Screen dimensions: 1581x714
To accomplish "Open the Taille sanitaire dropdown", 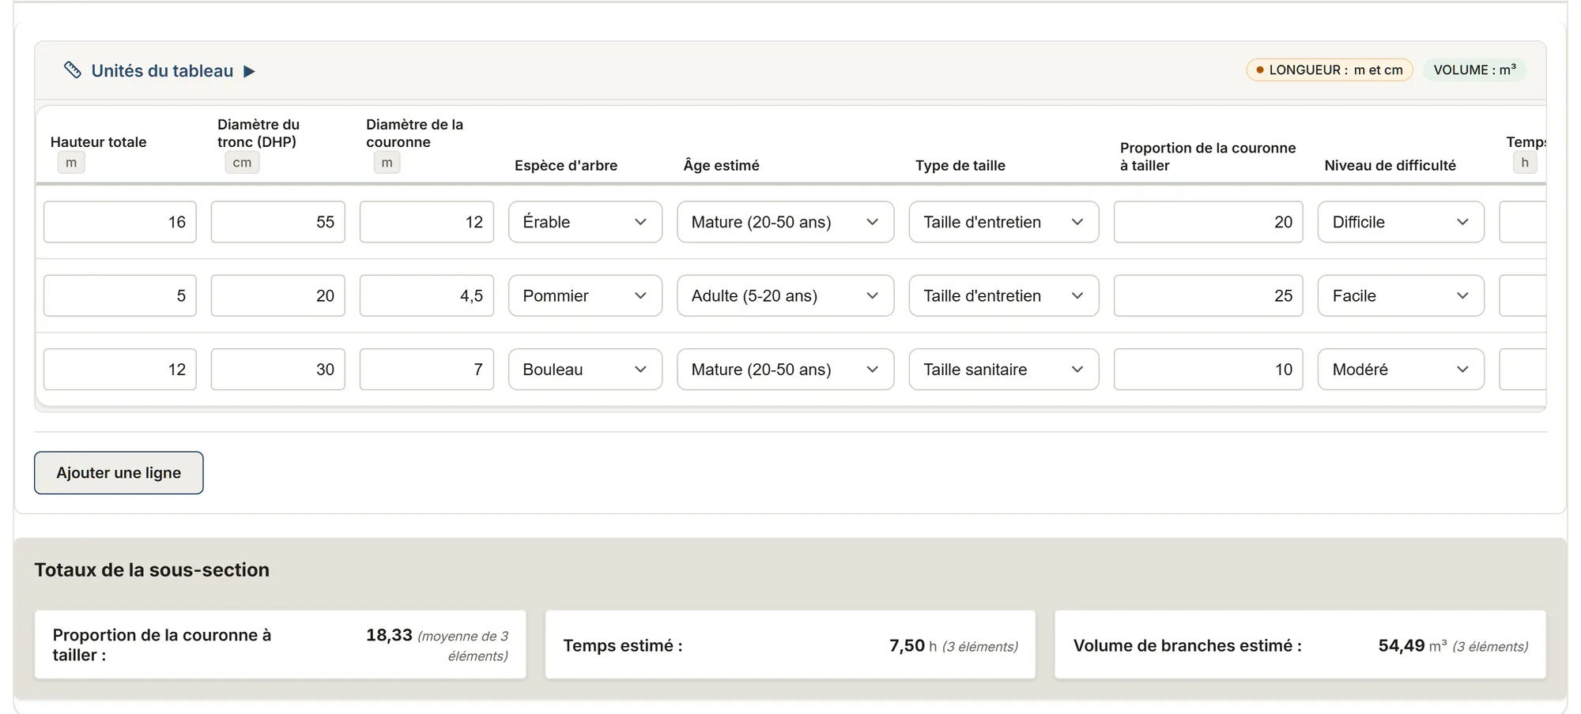I will (1004, 370).
